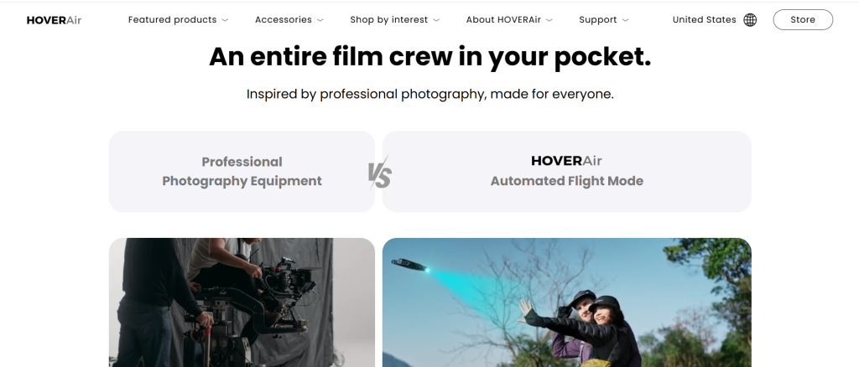Screen dimensions: 859x367
Task: Expand the Support chevron arrow
Action: [626, 20]
